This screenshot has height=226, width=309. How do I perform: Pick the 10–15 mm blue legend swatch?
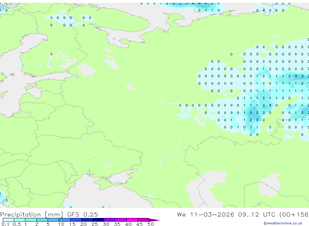pyautogui.click(x=65, y=220)
